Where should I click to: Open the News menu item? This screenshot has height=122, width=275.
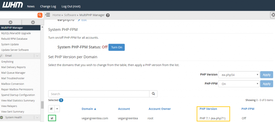31,6
